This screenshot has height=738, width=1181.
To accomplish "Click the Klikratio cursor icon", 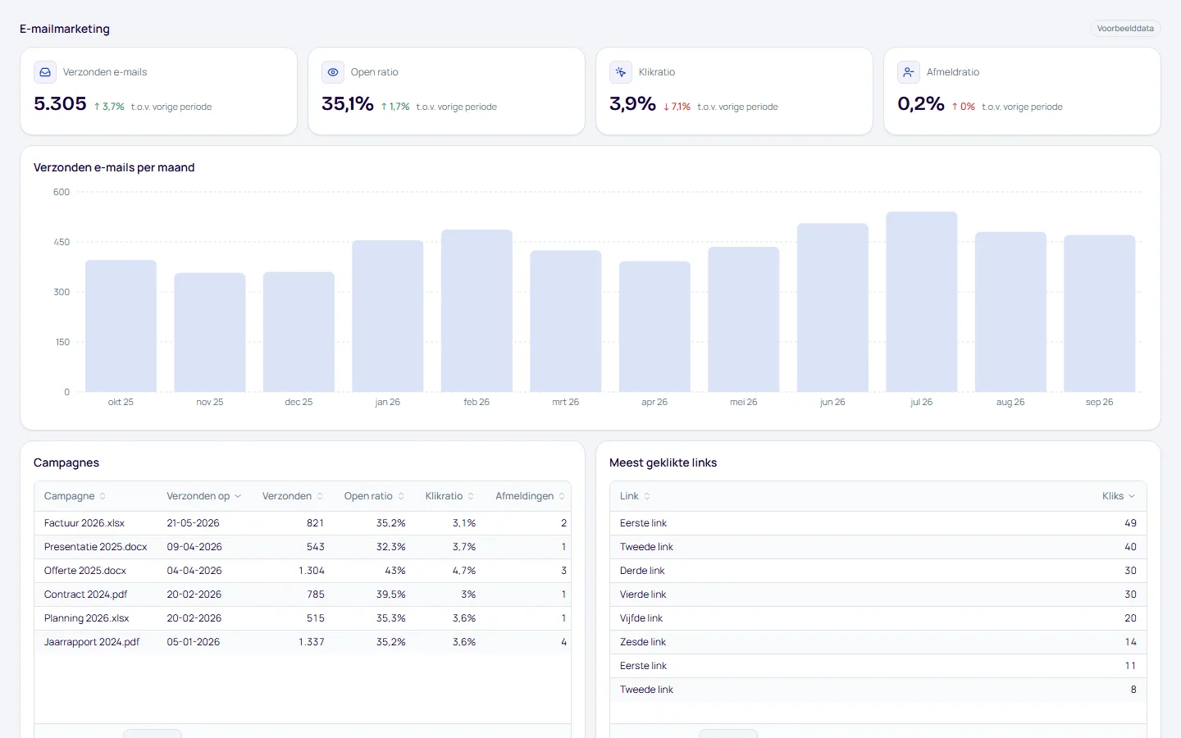I will [x=621, y=72].
